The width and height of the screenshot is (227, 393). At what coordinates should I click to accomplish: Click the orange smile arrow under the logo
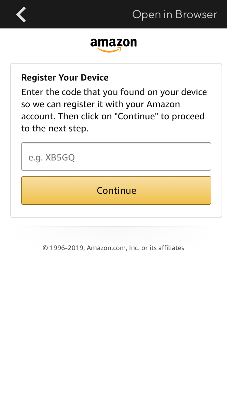(x=110, y=50)
